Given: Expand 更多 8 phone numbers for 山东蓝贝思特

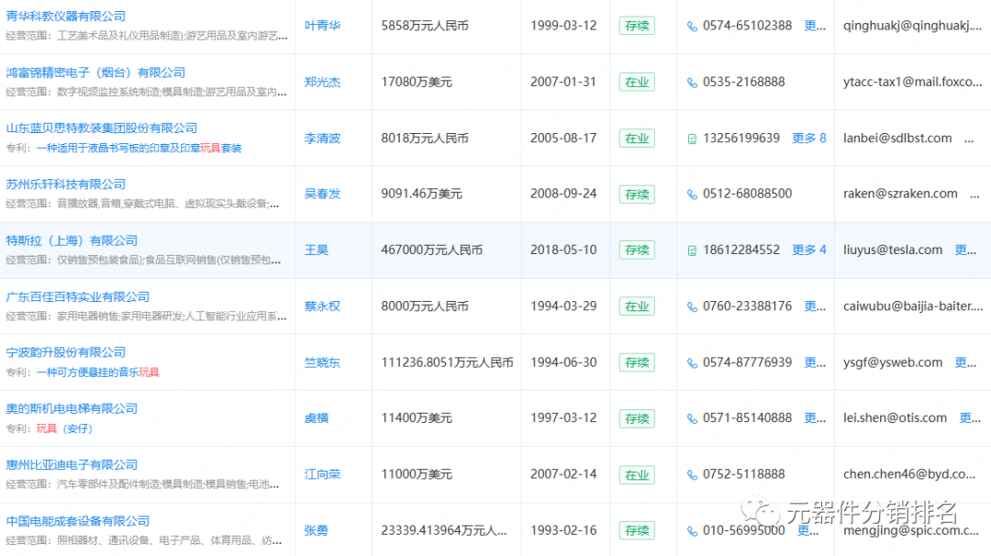Looking at the screenshot, I should [x=809, y=139].
